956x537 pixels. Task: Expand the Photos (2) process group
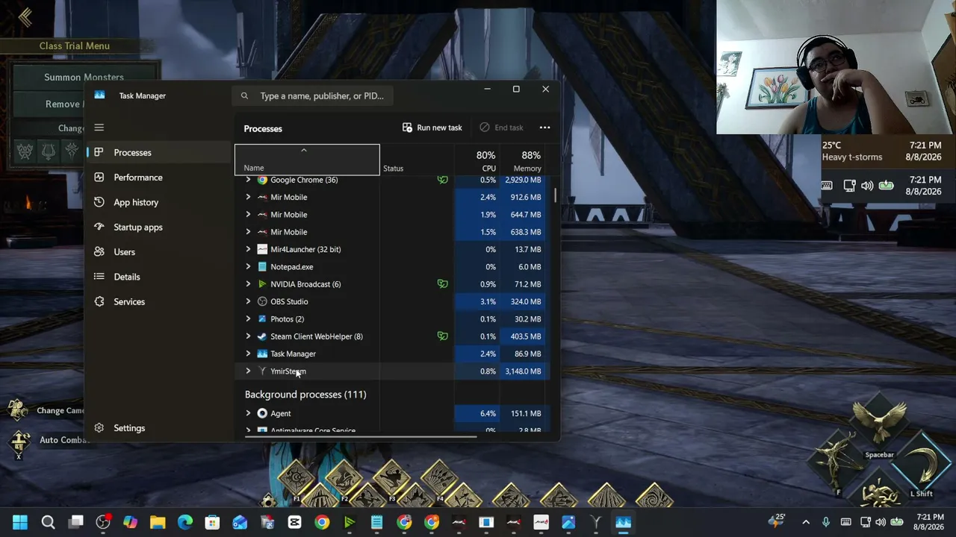[248, 319]
